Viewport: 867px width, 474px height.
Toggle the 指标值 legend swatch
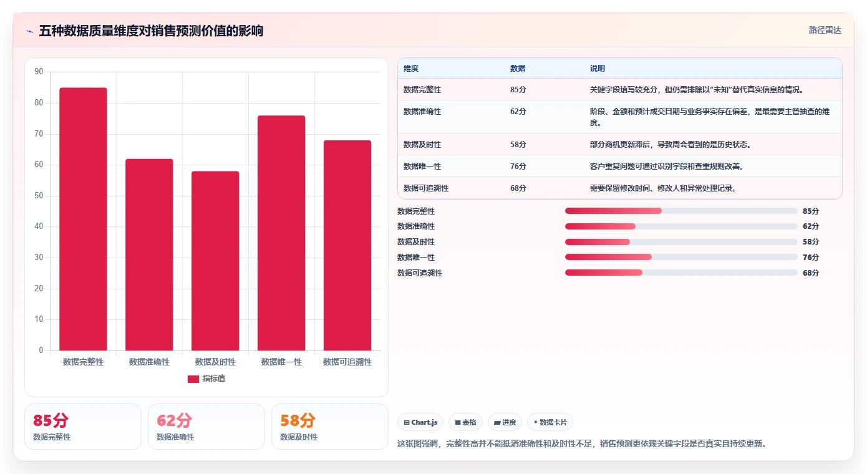[x=193, y=379]
